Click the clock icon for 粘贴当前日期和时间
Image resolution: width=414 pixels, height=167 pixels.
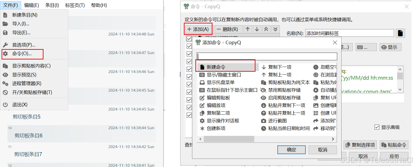(x=263, y=128)
